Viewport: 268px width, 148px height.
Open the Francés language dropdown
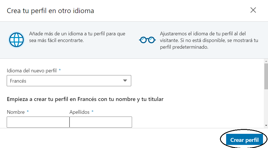coord(69,81)
